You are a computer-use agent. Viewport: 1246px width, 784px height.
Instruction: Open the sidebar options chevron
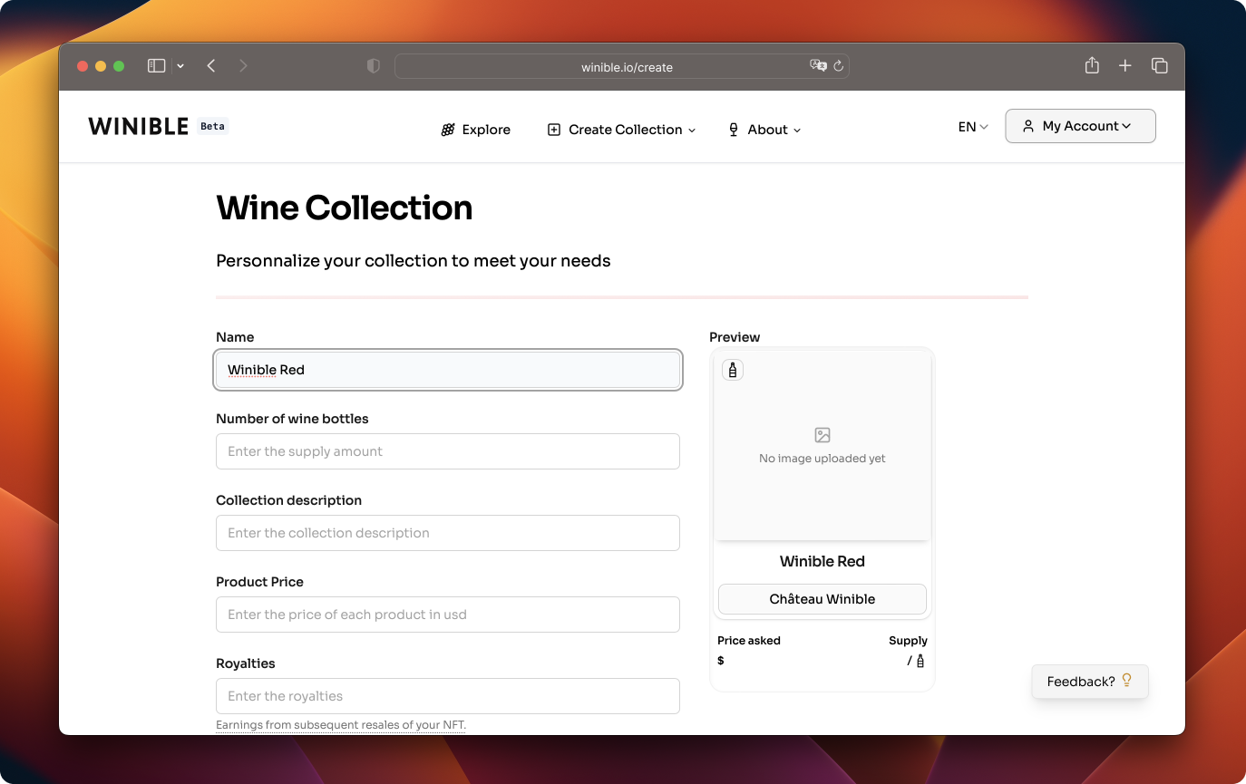point(180,66)
